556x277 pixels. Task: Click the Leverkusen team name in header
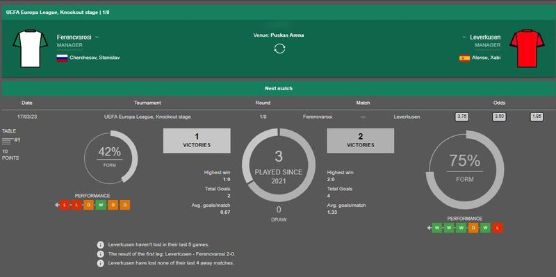485,37
